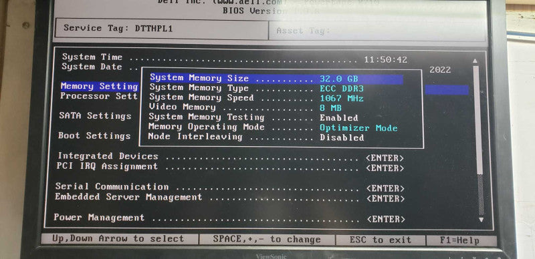This screenshot has height=259, width=535.
Task: Click the scrollbar up arrow
Action: tap(475, 61)
